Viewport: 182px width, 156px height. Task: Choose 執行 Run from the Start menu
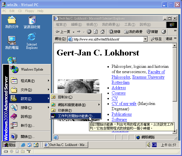pyautogui.click(x=30, y=125)
